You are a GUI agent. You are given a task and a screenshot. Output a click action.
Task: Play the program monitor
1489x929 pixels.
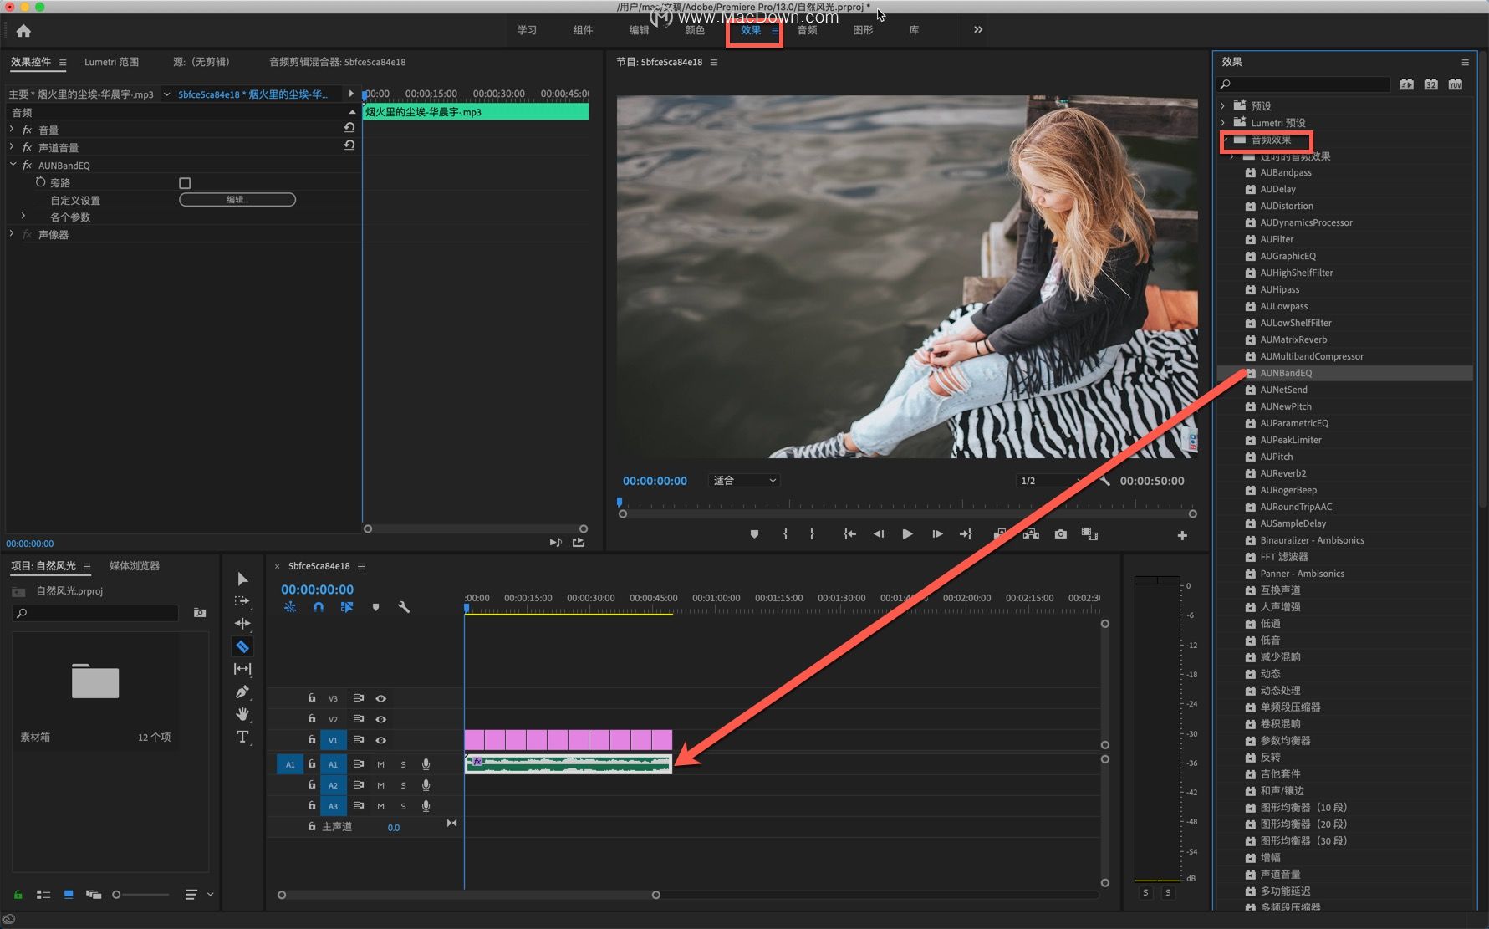coord(907,534)
